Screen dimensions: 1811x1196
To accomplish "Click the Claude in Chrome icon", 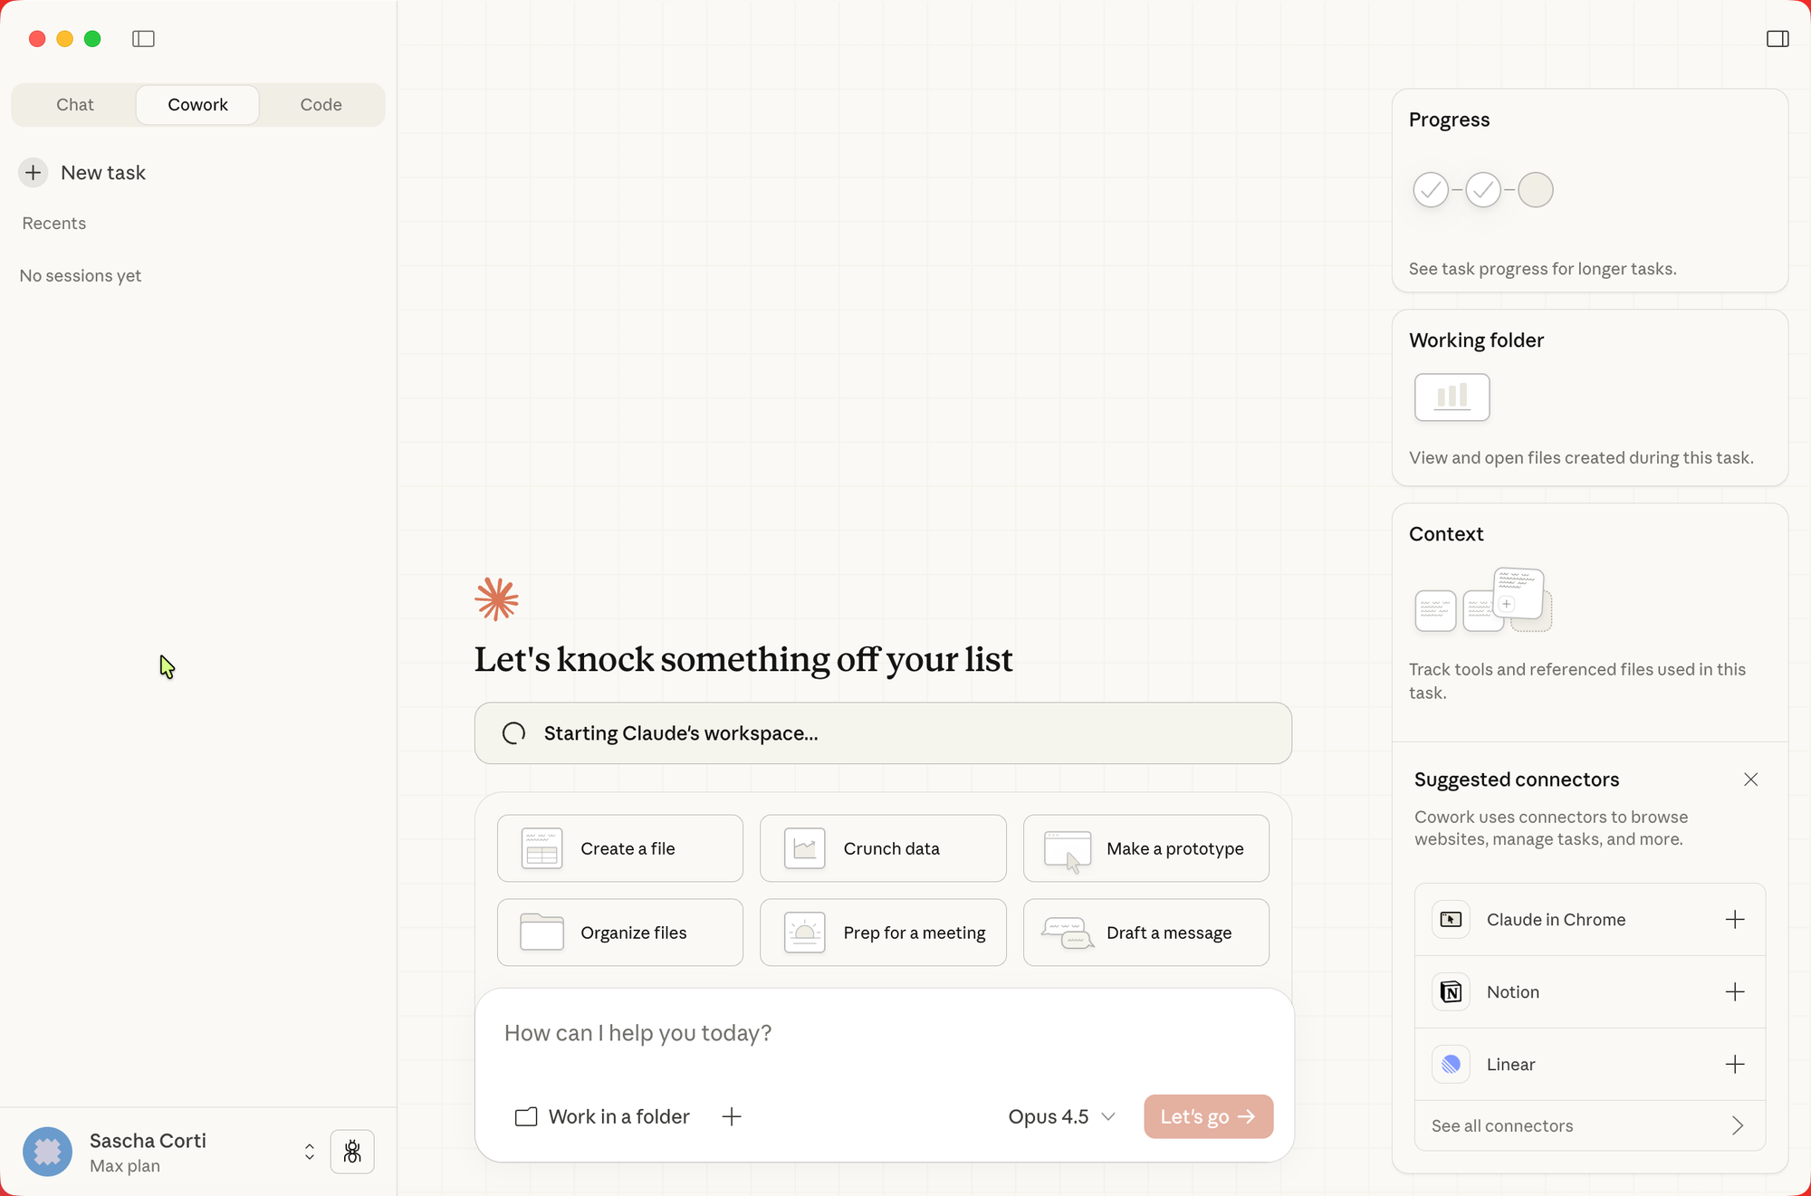I will tap(1451, 919).
